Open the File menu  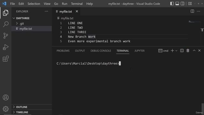[x=12, y=4]
